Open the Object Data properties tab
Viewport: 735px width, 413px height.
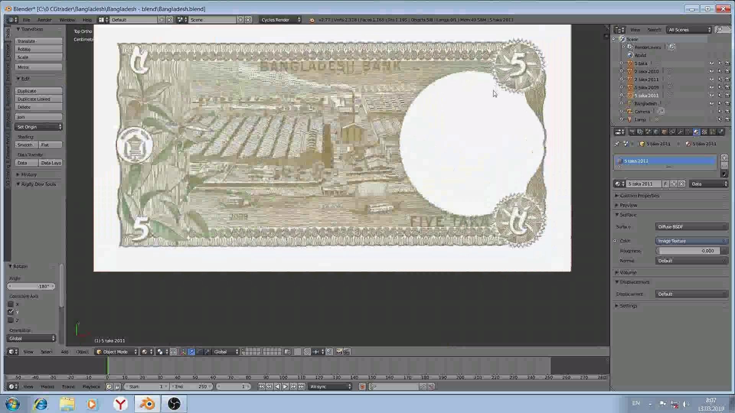click(x=688, y=132)
